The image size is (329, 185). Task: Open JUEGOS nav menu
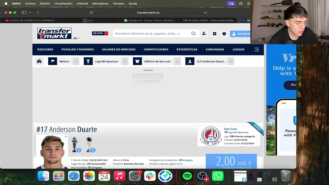238,49
